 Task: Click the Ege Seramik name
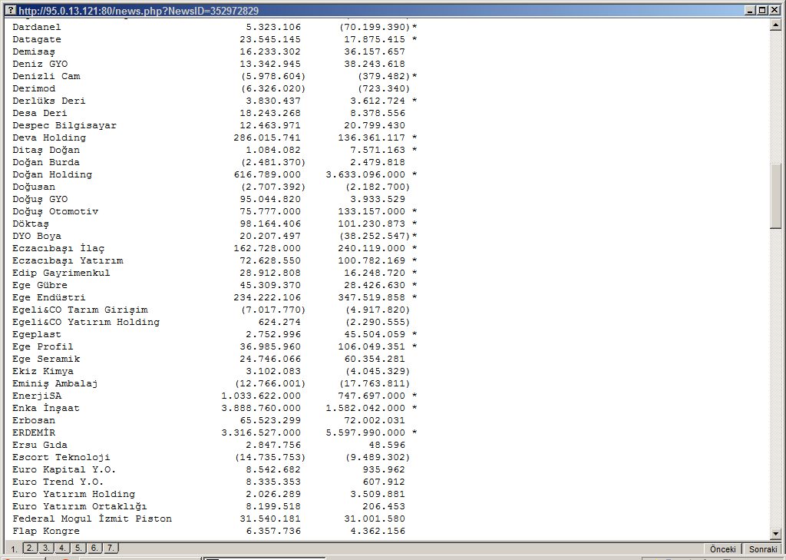point(46,359)
